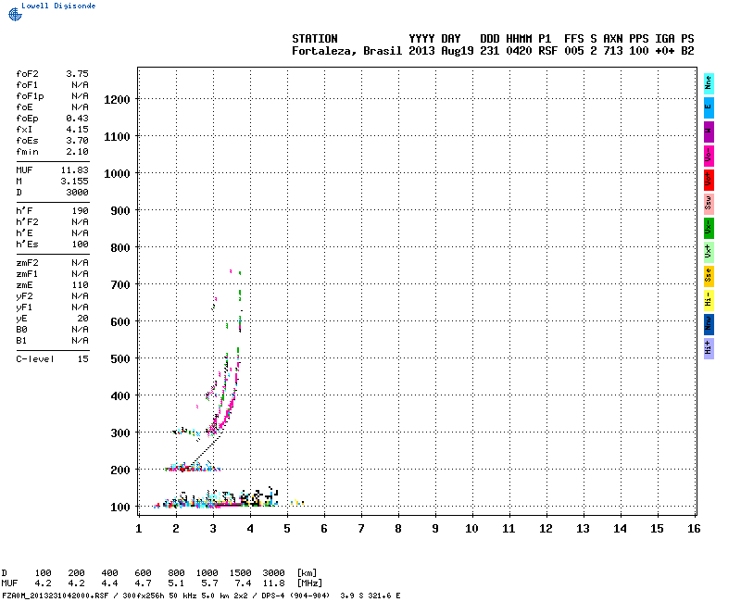Click the date value Aug19
The height and width of the screenshot is (602, 741).
[x=458, y=51]
